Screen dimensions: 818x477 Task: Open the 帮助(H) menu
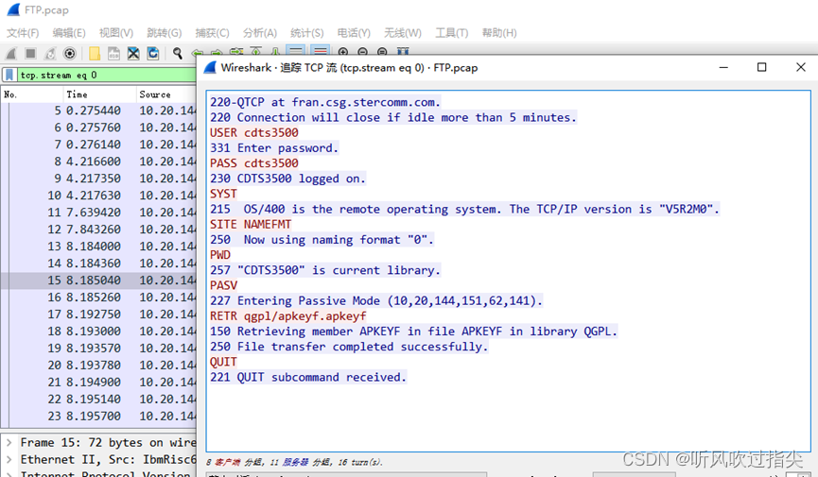click(499, 33)
